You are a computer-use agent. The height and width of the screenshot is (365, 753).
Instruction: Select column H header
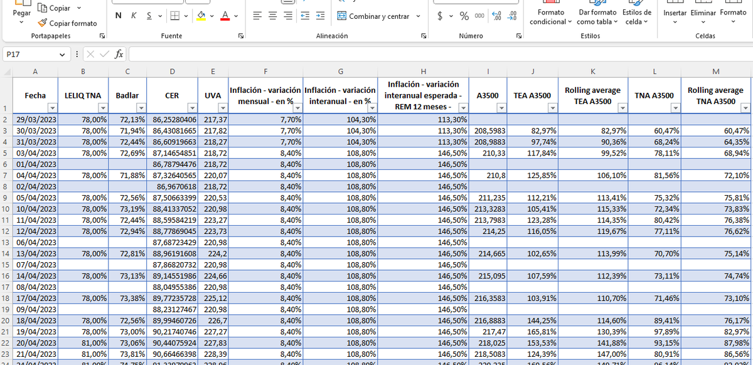pyautogui.click(x=423, y=71)
